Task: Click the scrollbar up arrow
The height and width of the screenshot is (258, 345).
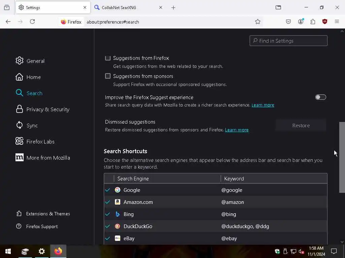Action: tap(342, 31)
